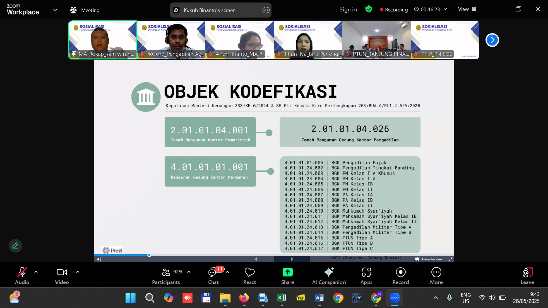548x308 pixels.
Task: Expand the Zoom Workplace dropdown chevron
Action: tap(55, 10)
